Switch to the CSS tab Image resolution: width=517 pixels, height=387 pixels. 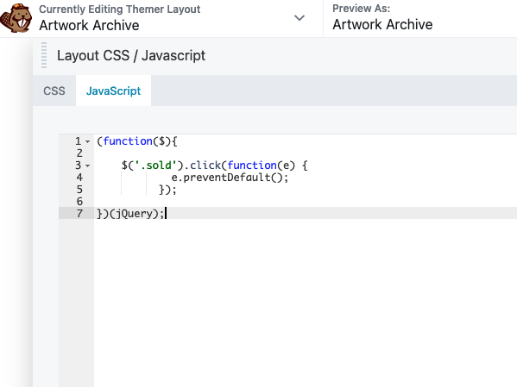tap(54, 91)
